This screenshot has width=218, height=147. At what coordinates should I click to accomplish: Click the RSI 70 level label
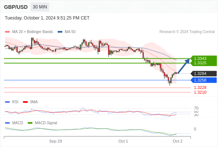[196, 108]
